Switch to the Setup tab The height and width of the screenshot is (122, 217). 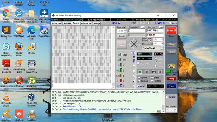[96, 23]
